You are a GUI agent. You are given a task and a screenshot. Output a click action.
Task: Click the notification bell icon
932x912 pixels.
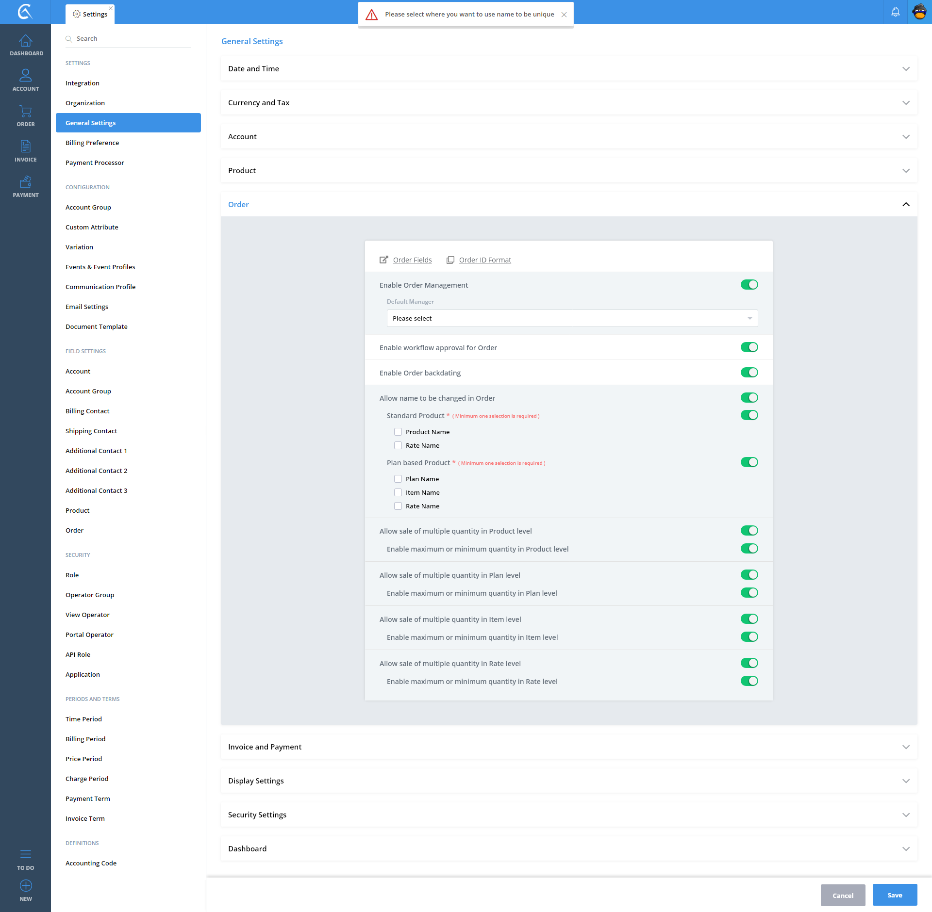tap(895, 12)
